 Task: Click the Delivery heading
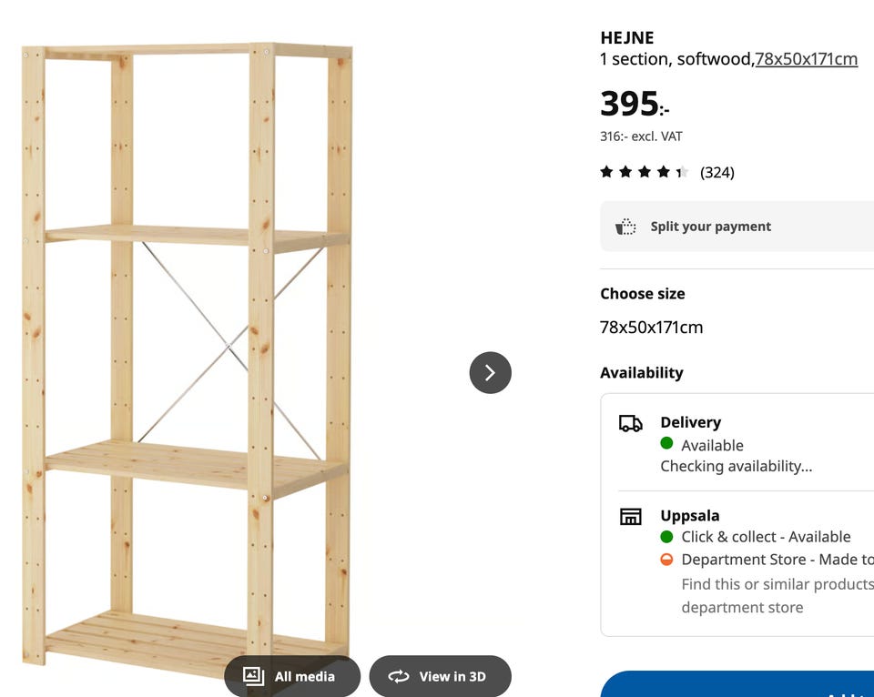coord(690,422)
